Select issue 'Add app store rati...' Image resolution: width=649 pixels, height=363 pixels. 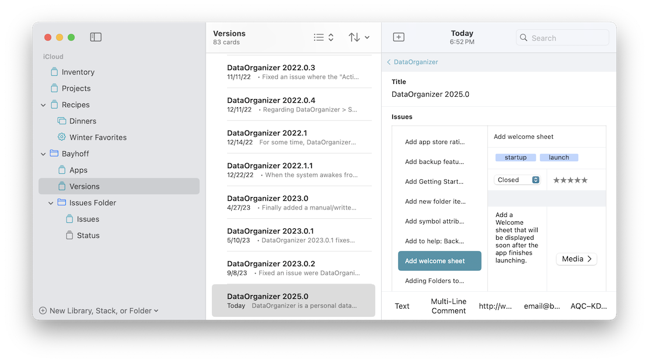(x=439, y=142)
